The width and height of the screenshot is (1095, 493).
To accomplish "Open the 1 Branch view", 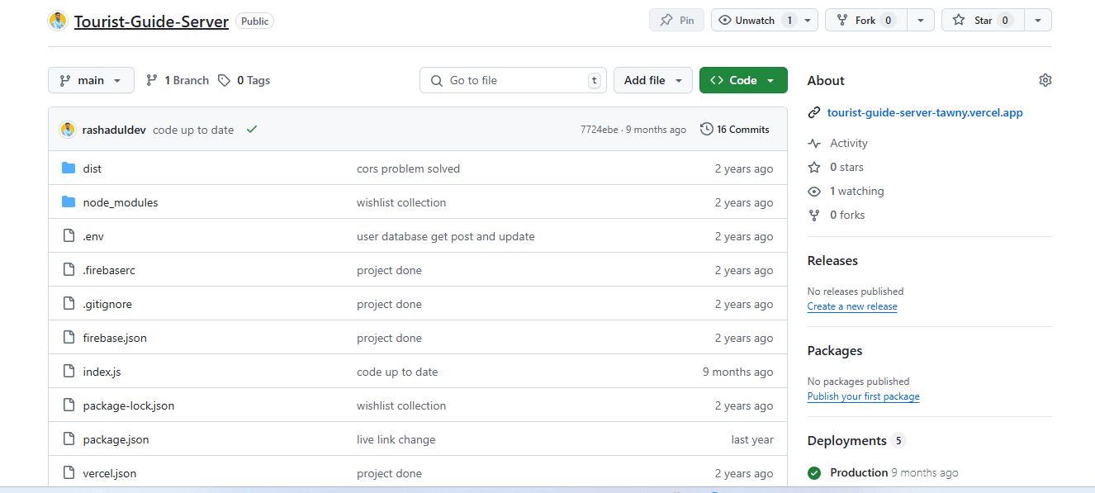I will pos(178,80).
